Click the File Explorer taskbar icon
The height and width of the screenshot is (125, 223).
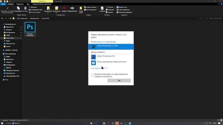104,123
